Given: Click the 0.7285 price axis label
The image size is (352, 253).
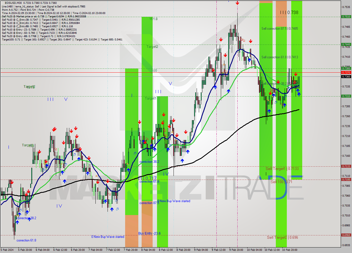Looking at the screenshot, I should 346,106.
